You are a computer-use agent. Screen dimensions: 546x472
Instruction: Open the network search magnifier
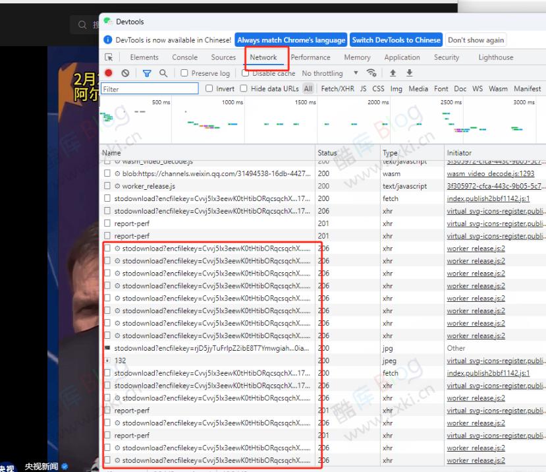(x=163, y=73)
